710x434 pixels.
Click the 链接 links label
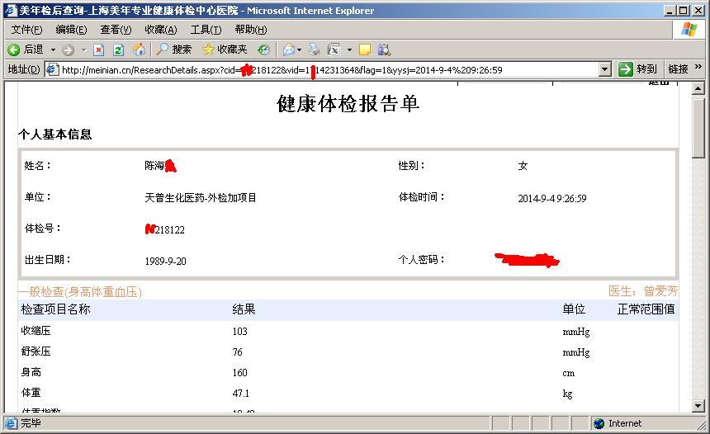tap(678, 69)
